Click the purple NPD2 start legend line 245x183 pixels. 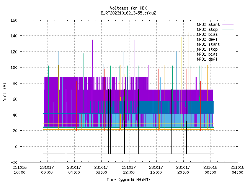228,24
